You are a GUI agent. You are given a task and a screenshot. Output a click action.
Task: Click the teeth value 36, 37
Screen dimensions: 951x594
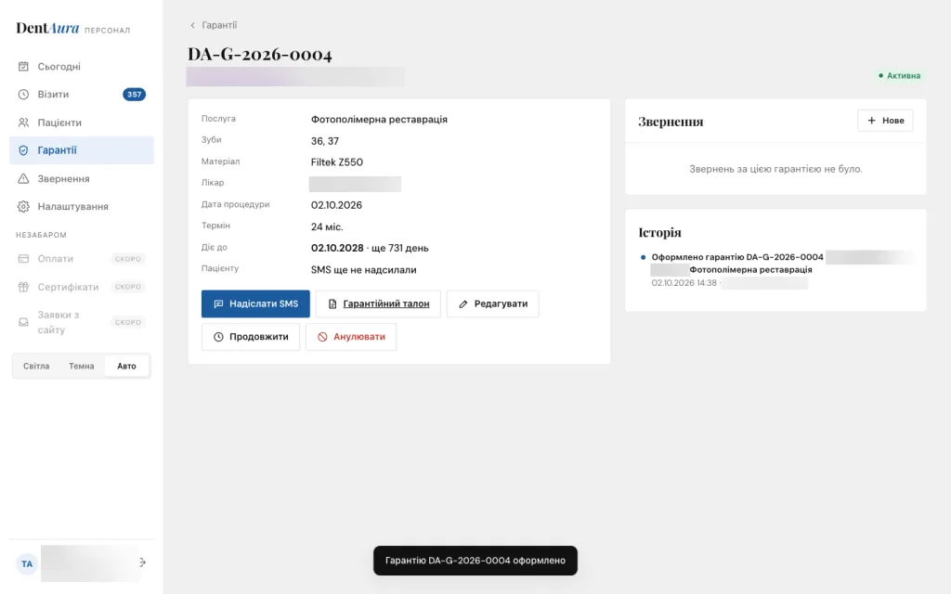[x=324, y=141]
